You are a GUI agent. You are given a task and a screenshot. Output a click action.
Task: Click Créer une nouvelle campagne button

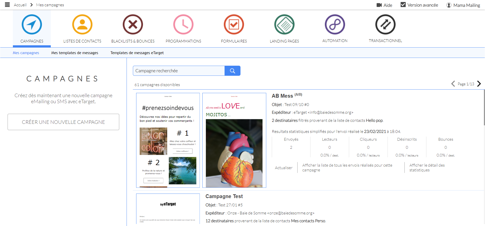[63, 122]
